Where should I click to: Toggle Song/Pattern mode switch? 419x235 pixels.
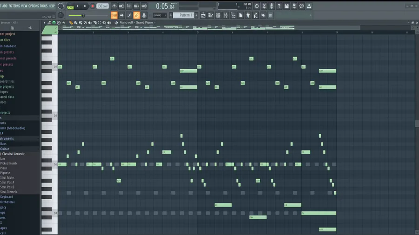click(70, 6)
